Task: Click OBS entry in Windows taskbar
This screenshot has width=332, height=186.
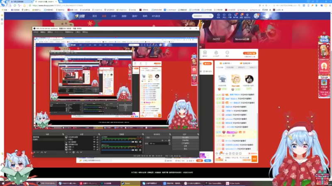Action: (x=47, y=184)
